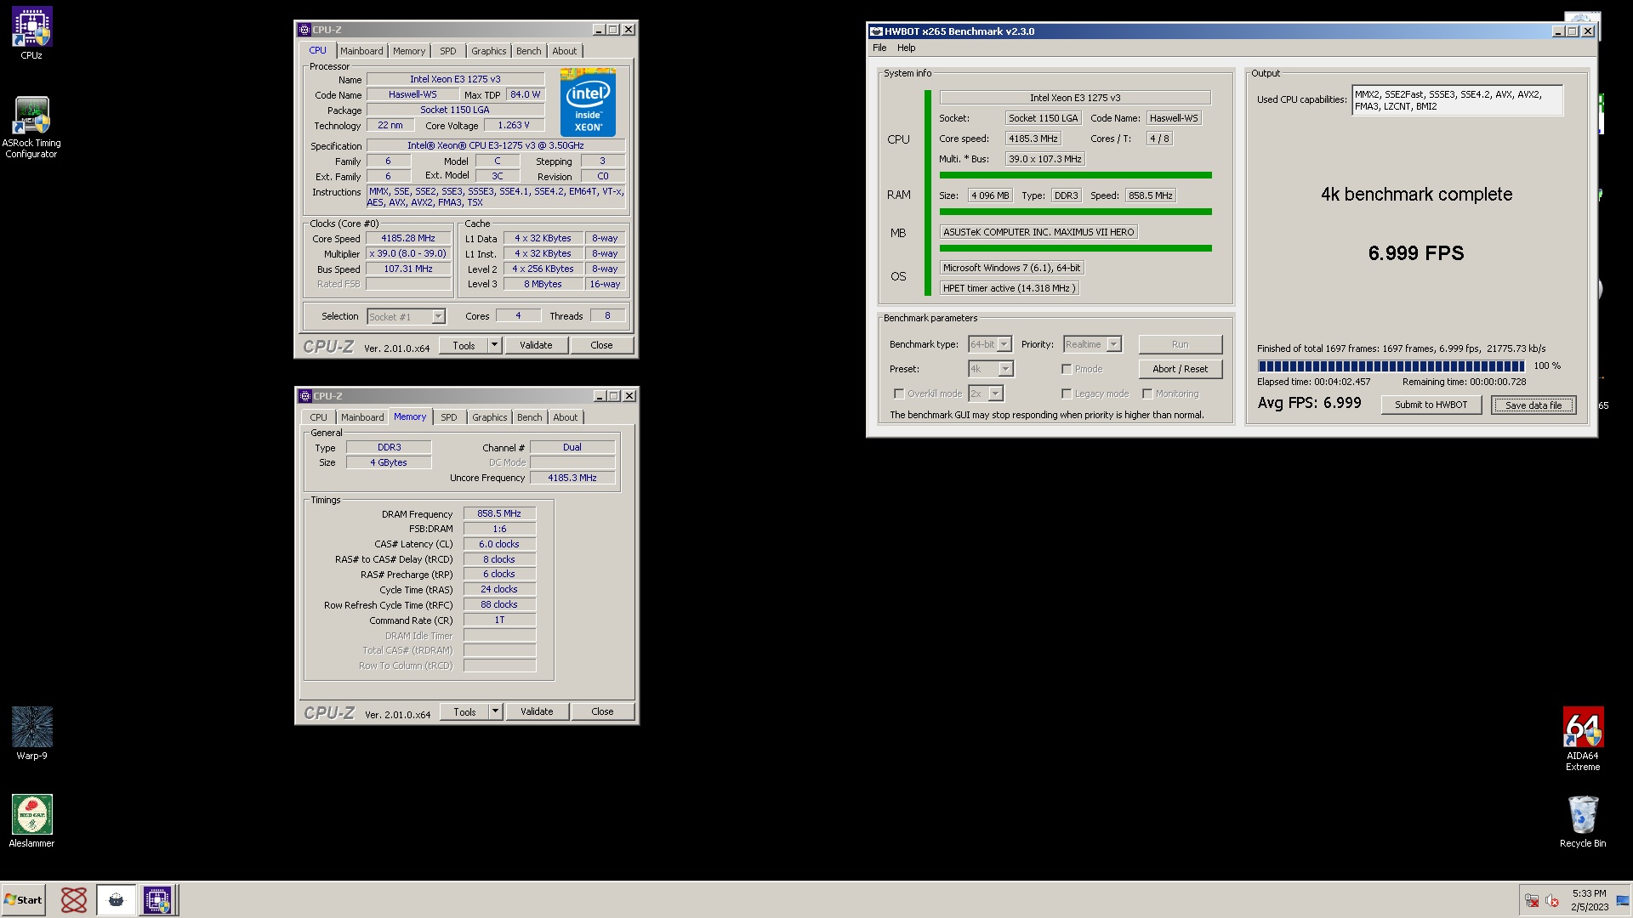Toggle the Monitoring checkbox
The height and width of the screenshot is (918, 1633).
(1147, 394)
